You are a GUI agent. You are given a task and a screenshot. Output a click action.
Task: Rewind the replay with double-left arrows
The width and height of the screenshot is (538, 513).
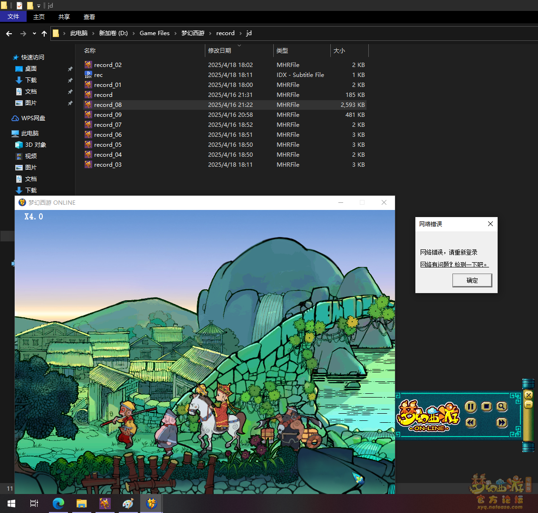[x=471, y=422]
